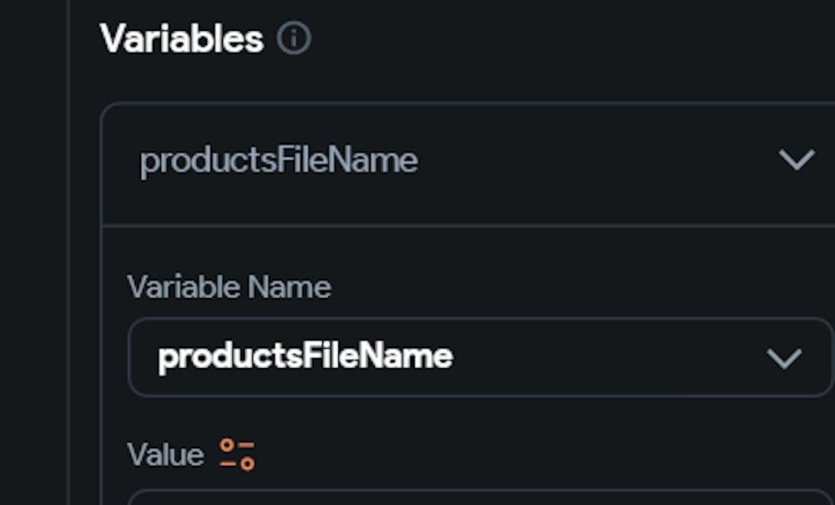Open the orange options icon next to Value
Screen dimensions: 835x505
pos(237,454)
